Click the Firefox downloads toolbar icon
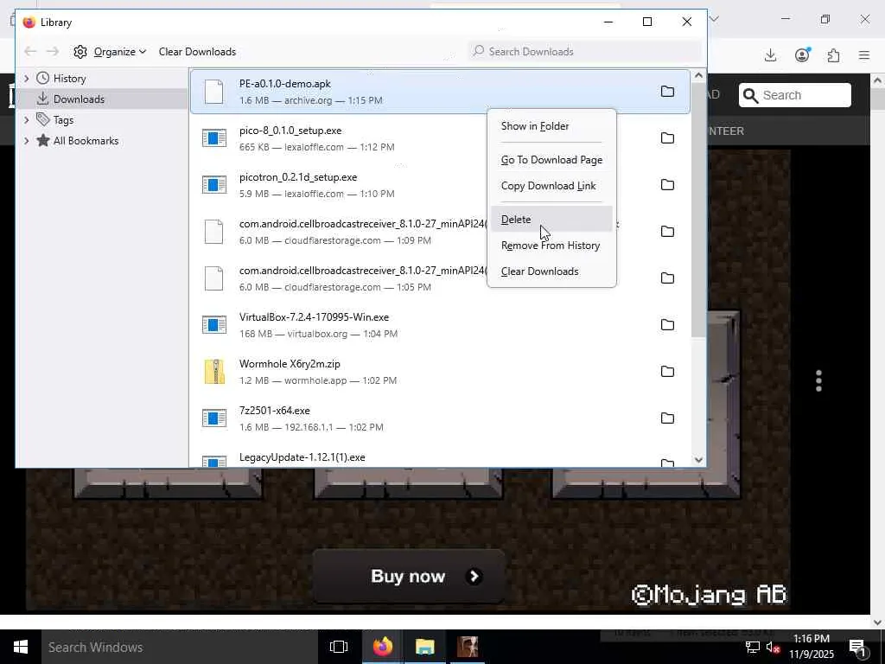Viewport: 885px width, 664px height. pyautogui.click(x=770, y=54)
